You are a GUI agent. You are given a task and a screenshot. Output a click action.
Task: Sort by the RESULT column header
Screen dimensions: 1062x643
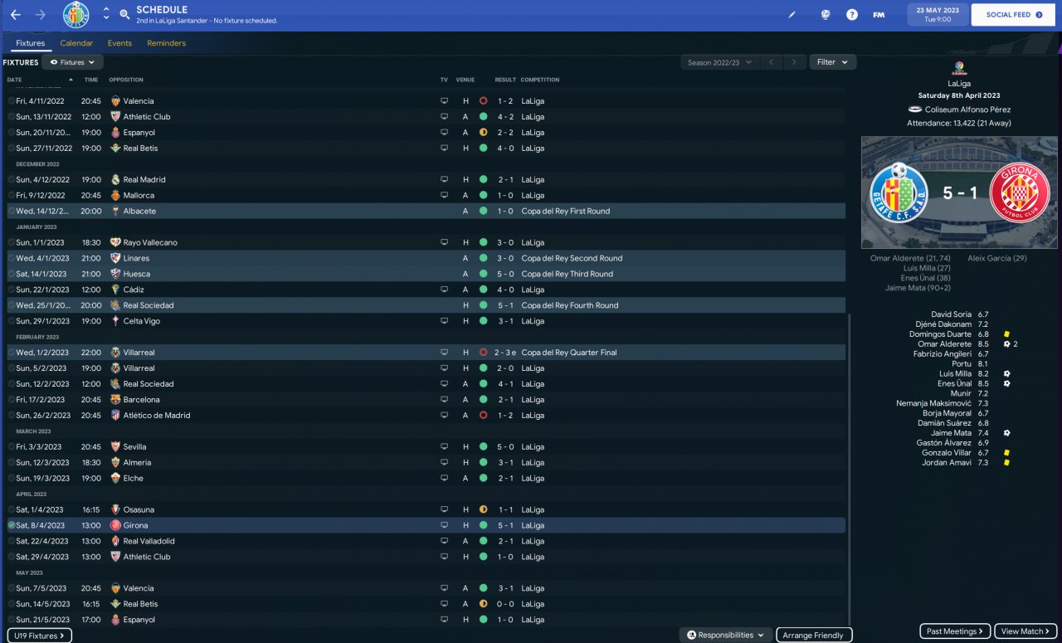[505, 80]
